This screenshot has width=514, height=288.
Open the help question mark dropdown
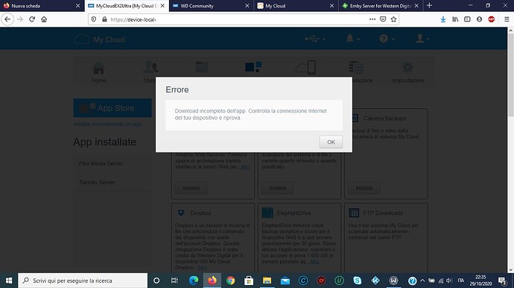pyautogui.click(x=387, y=39)
